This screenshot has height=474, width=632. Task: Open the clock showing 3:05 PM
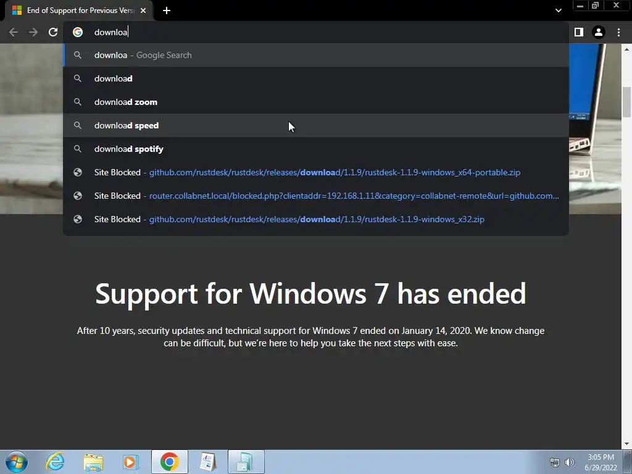tap(601, 462)
